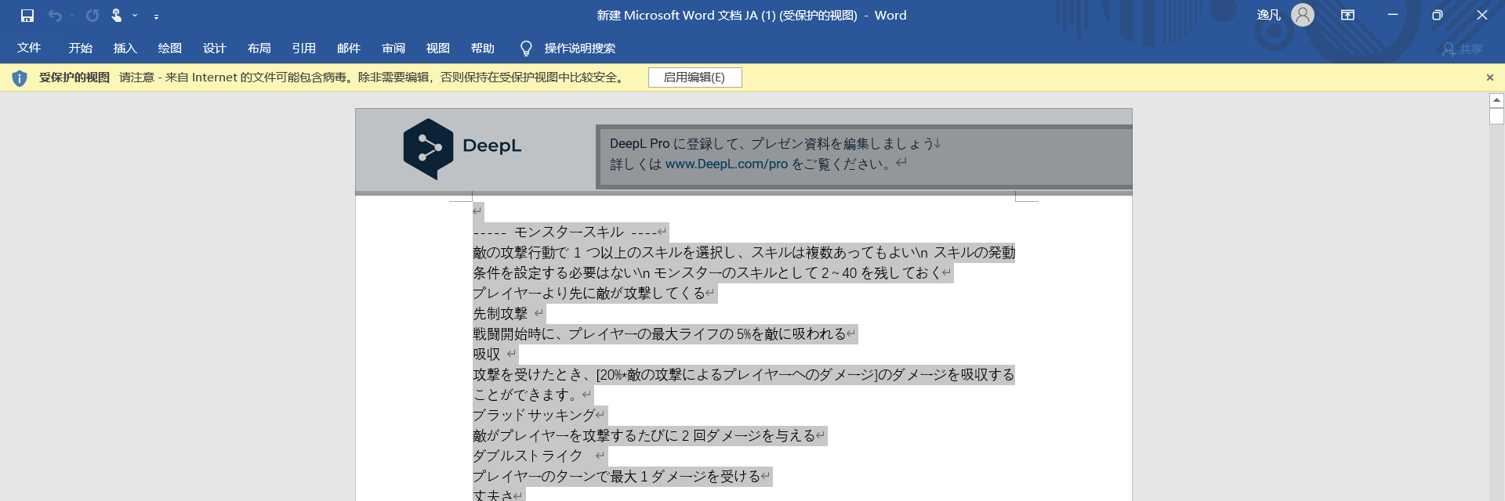The width and height of the screenshot is (1505, 501).
Task: Go to the 布局 (Layout) tab
Action: (x=259, y=49)
